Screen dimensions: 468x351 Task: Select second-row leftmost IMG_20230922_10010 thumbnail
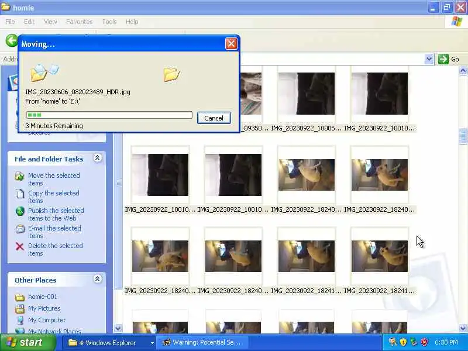[160, 175]
